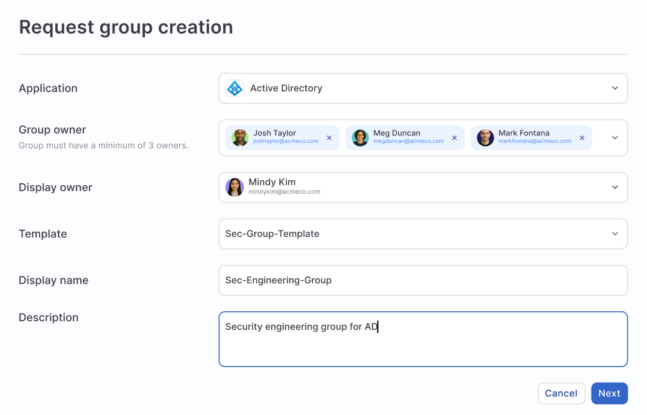Click the Cancel button
Screen dimensions: 647x415
[561, 393]
